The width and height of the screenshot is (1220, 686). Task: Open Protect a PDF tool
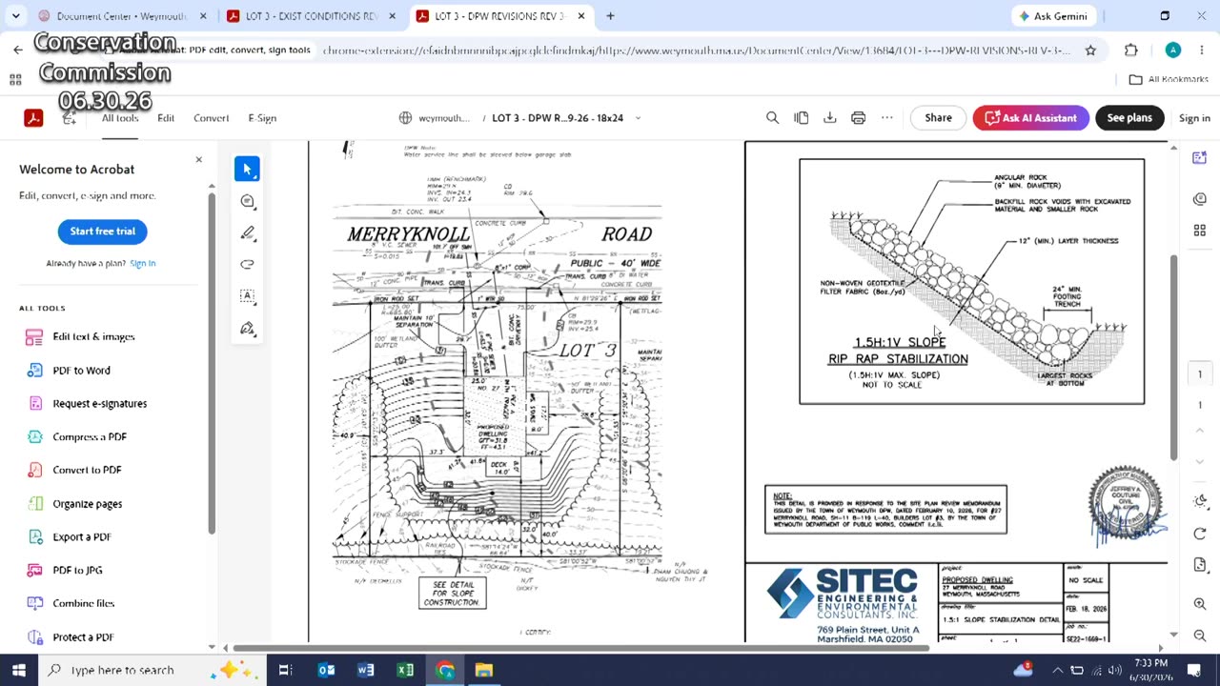83,636
